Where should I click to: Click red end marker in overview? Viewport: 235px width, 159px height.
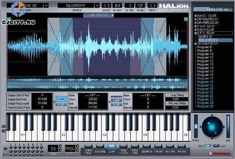tap(187, 90)
